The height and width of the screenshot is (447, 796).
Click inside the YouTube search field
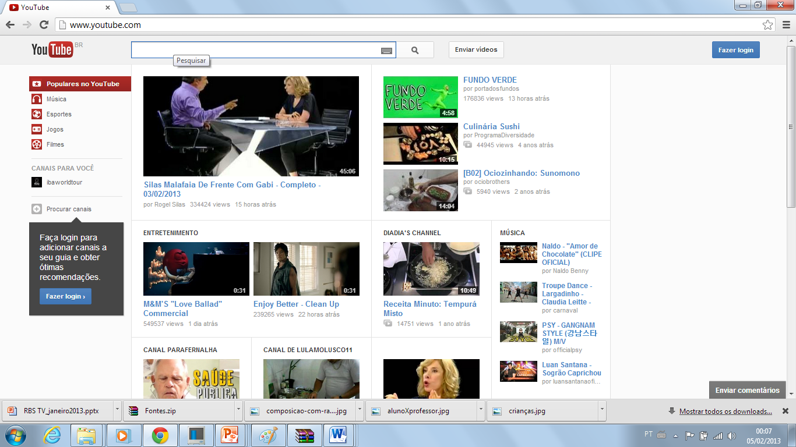point(255,50)
